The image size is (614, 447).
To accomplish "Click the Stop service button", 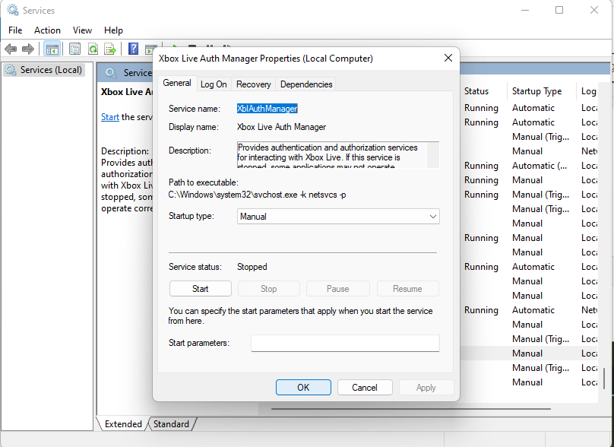I will pyautogui.click(x=269, y=289).
